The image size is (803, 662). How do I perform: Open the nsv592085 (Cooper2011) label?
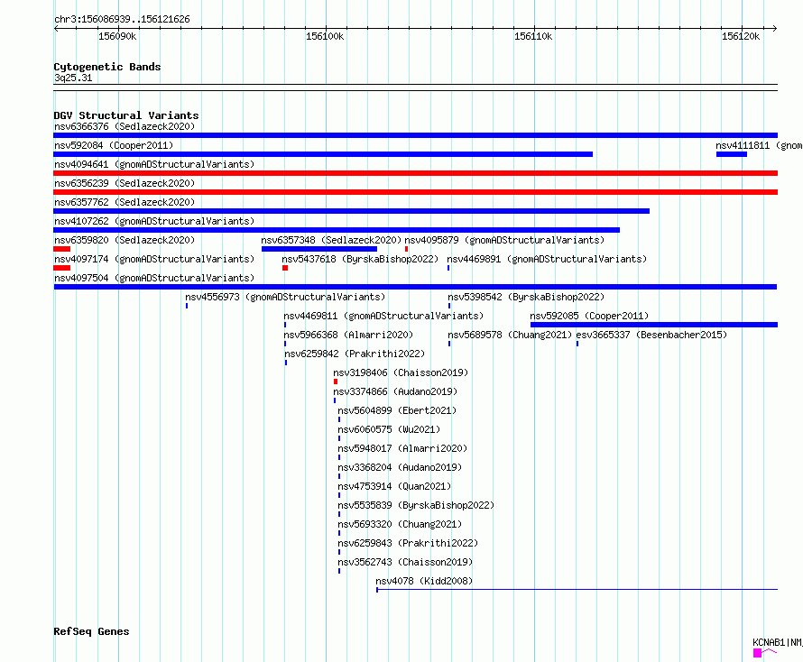pyautogui.click(x=589, y=316)
